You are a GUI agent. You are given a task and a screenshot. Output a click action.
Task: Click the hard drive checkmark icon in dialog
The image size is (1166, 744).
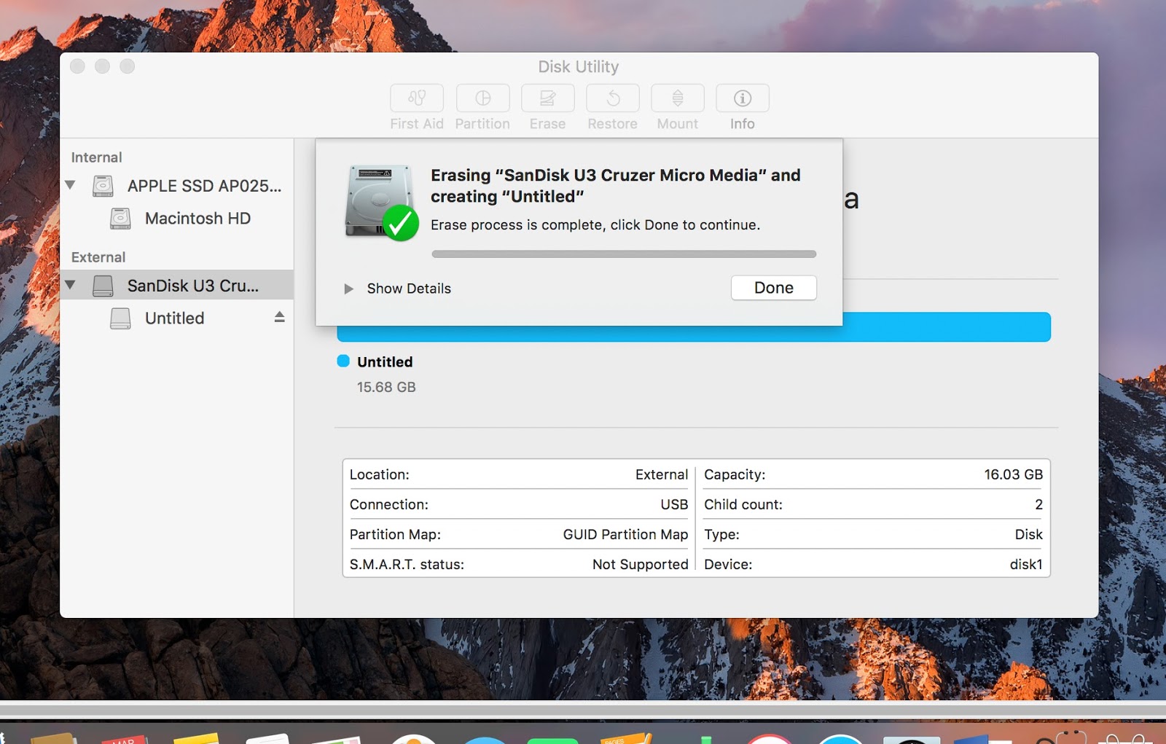[381, 203]
